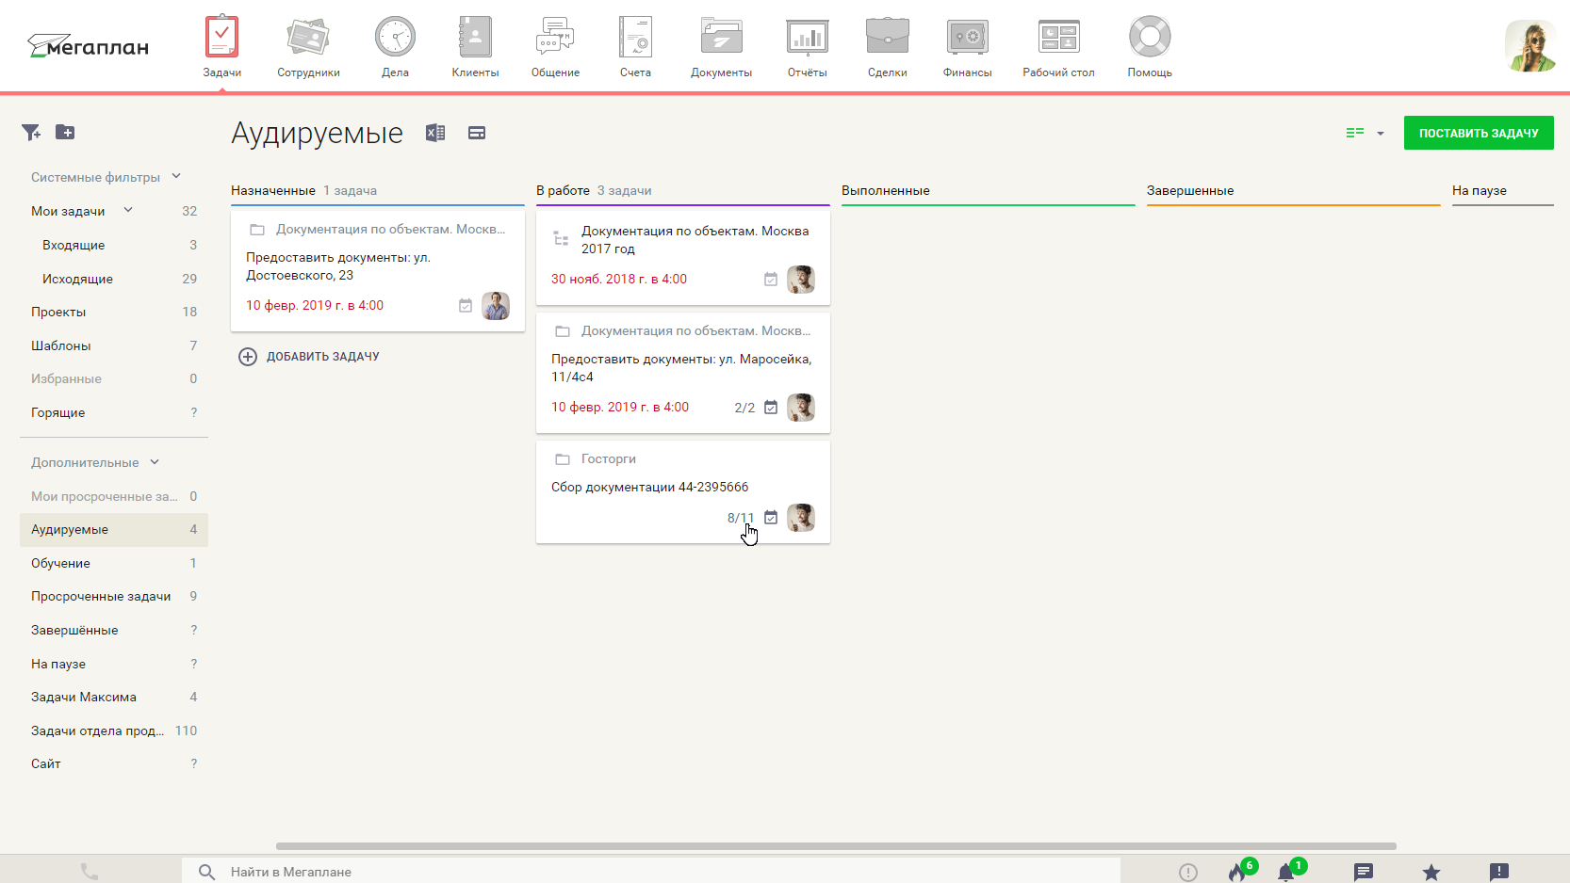The width and height of the screenshot is (1570, 883).
Task: Open the Задачи section icon
Action: 221,37
